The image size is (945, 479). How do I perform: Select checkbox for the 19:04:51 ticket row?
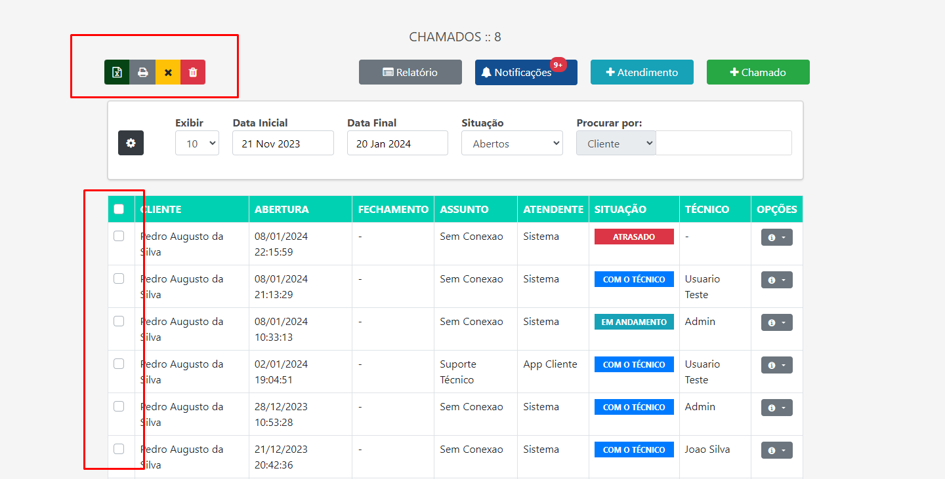point(119,364)
